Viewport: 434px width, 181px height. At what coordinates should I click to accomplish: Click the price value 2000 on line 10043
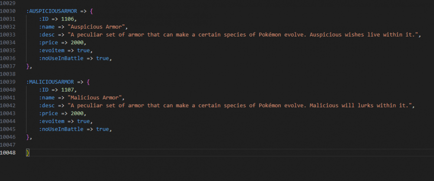[77, 113]
